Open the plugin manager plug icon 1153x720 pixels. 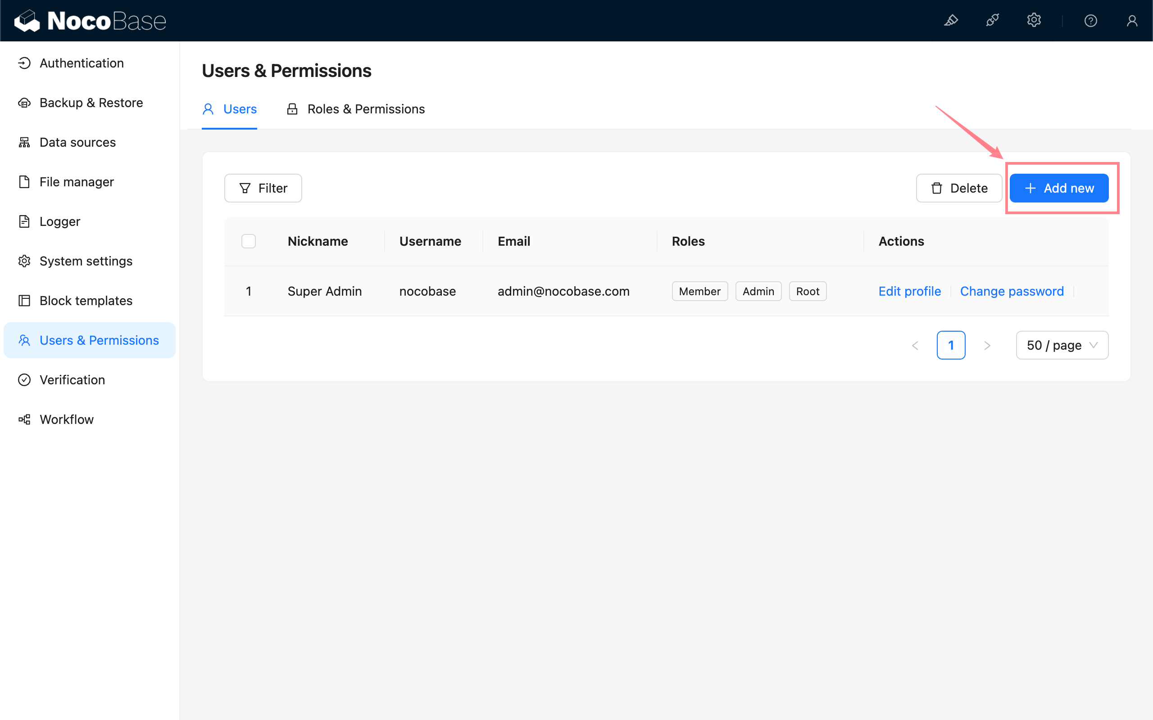point(993,21)
